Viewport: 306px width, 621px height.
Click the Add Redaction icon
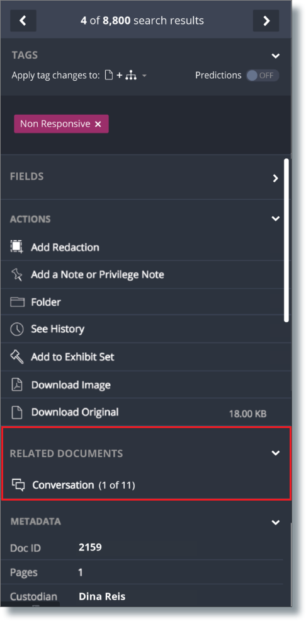click(x=16, y=247)
